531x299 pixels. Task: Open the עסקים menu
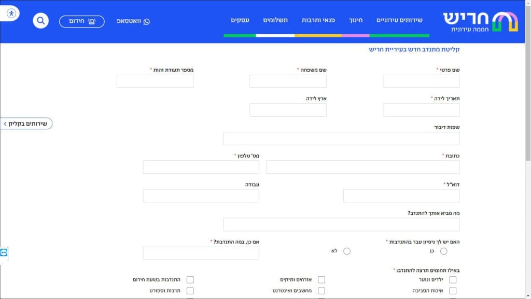240,20
